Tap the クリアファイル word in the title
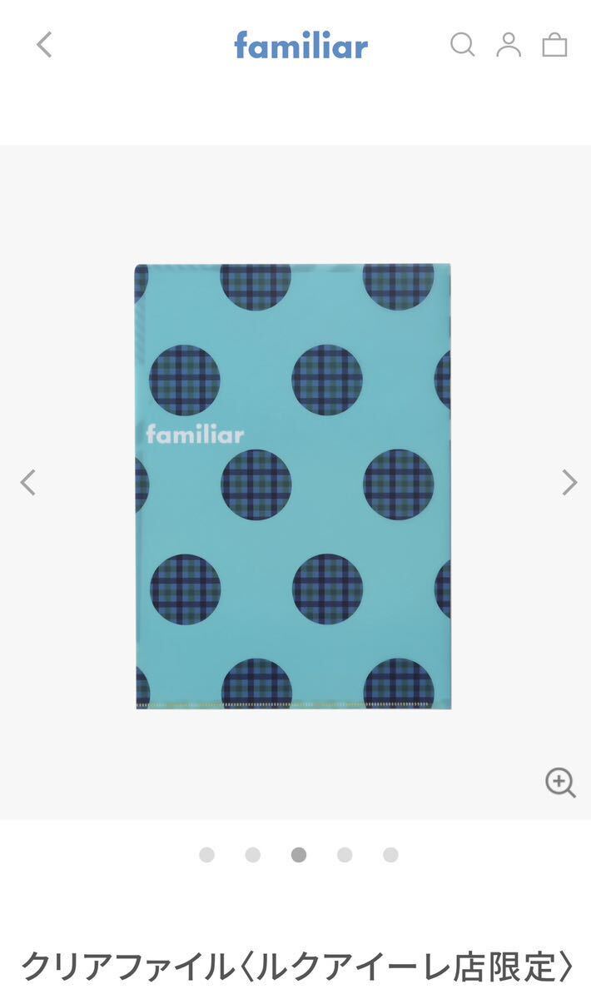 127,967
